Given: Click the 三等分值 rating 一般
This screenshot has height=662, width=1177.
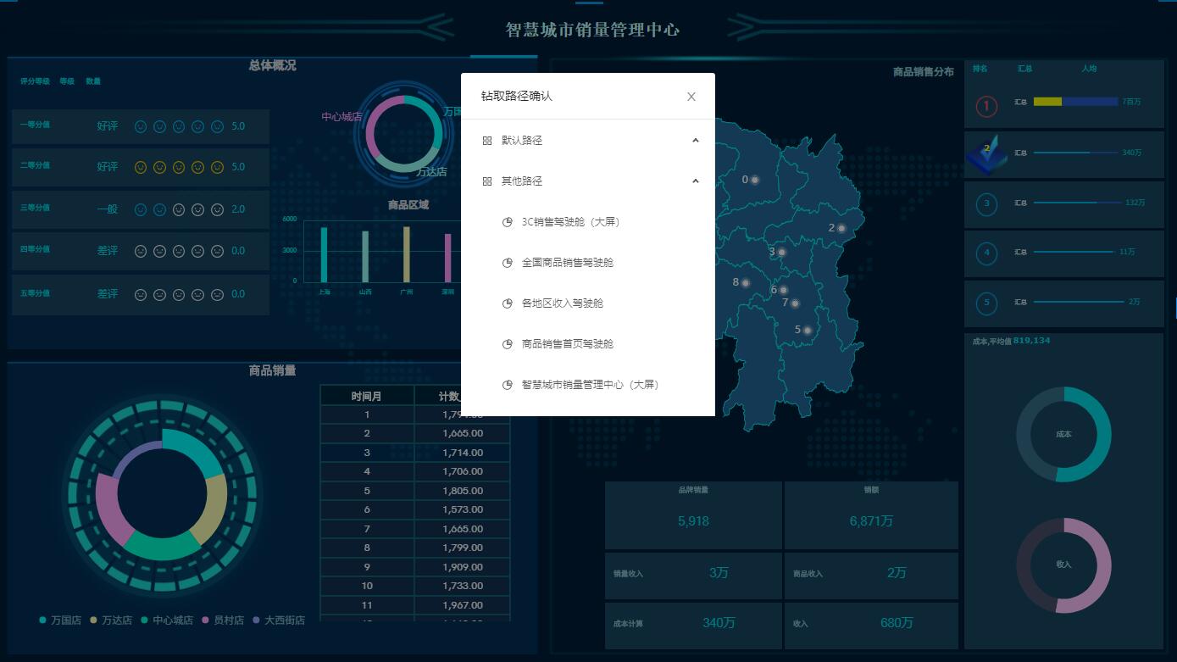Looking at the screenshot, I should [x=108, y=209].
